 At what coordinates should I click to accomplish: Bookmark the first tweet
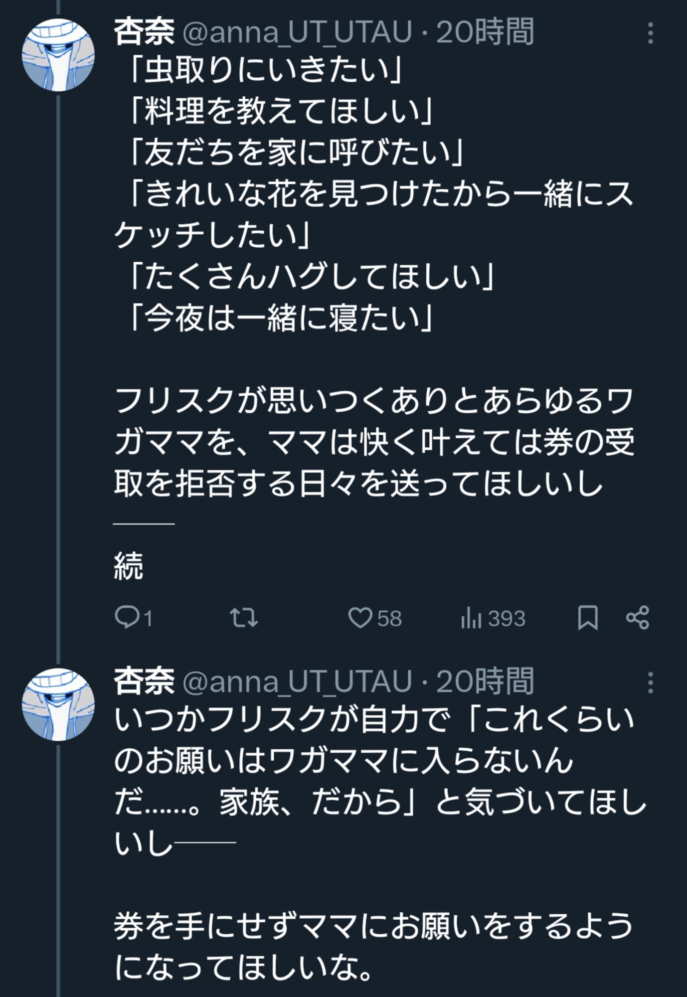587,618
